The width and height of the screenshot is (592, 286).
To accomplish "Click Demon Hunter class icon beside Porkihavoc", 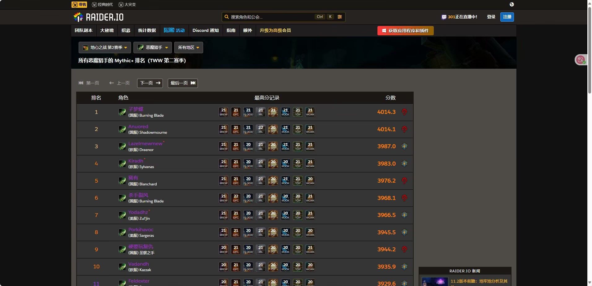I will (122, 232).
